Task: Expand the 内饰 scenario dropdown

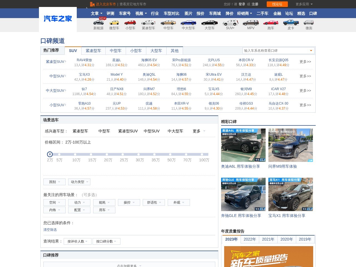Action: point(55,210)
